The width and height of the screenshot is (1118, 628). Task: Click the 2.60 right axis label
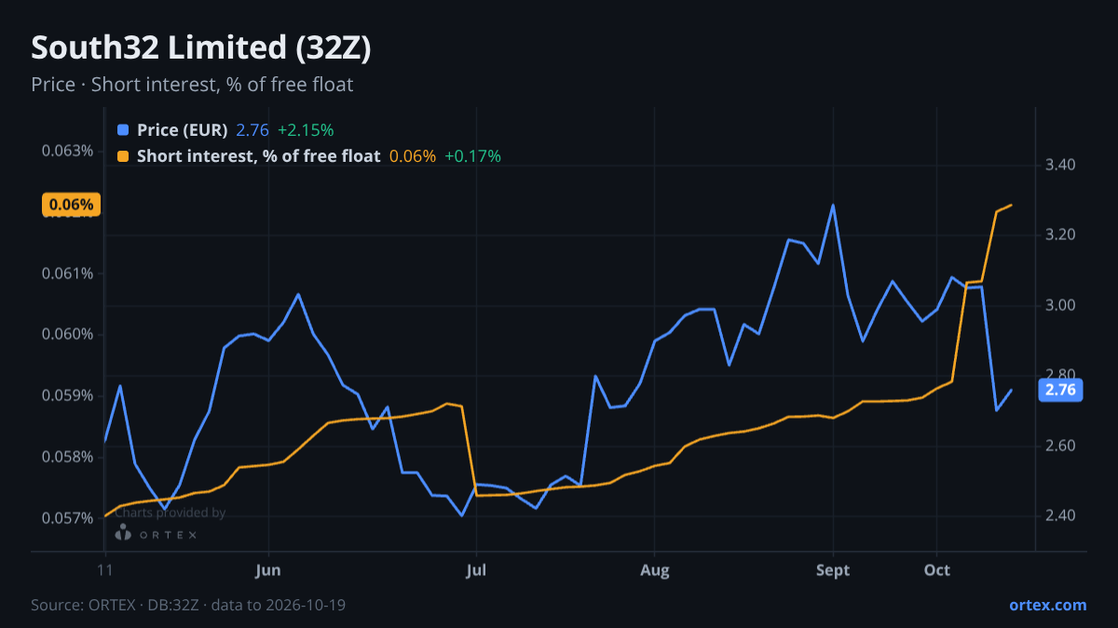coord(1061,446)
